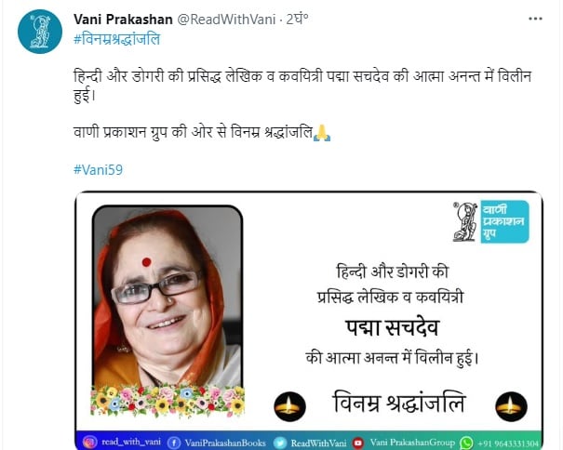Screen dimensions: 563x450
Task: Open the three-dot more options menu
Action: 535,19
